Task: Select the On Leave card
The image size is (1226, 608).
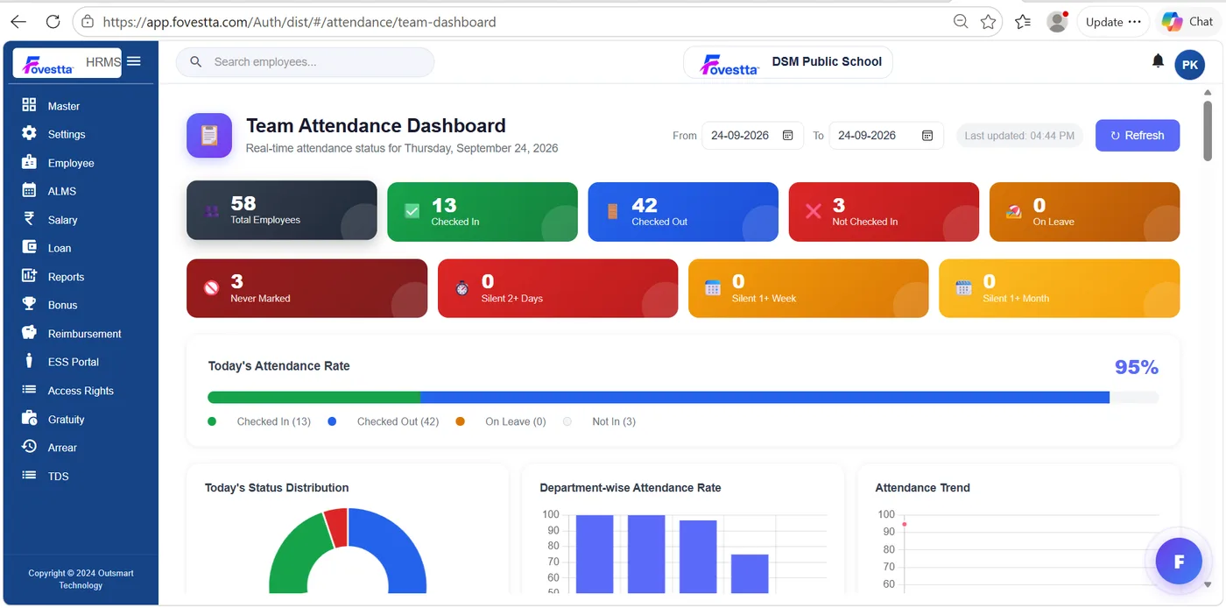Action: point(1084,212)
